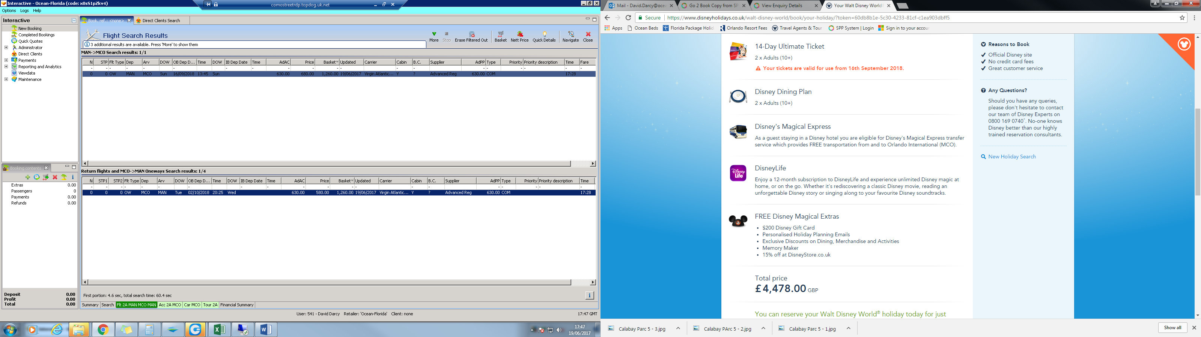The height and width of the screenshot is (337, 1201).
Task: Click Erase Filtered Out toolbar icon
Action: (471, 37)
